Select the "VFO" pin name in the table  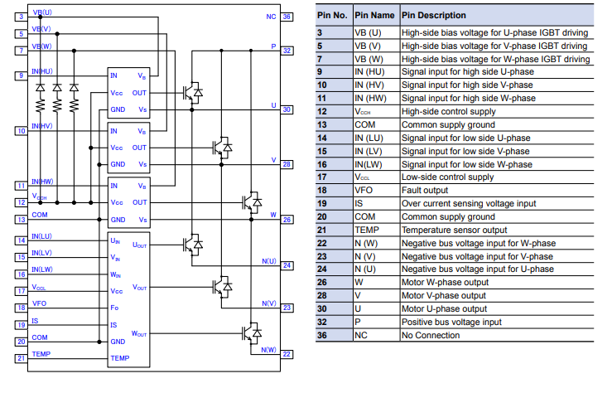point(364,191)
